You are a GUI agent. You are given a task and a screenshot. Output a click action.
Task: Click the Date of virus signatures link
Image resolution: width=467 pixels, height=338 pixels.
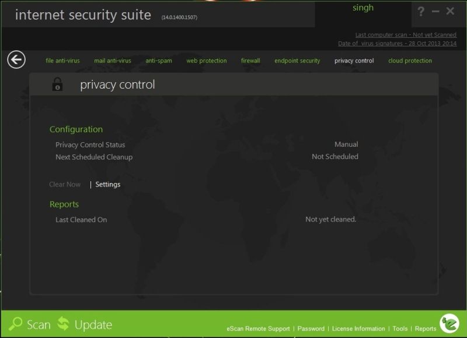(x=398, y=43)
